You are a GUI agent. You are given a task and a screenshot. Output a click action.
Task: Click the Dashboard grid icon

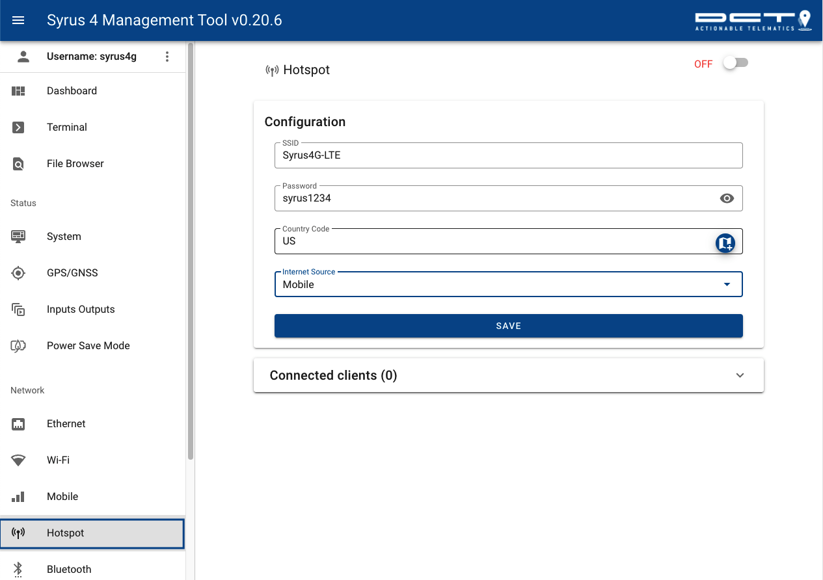tap(18, 91)
